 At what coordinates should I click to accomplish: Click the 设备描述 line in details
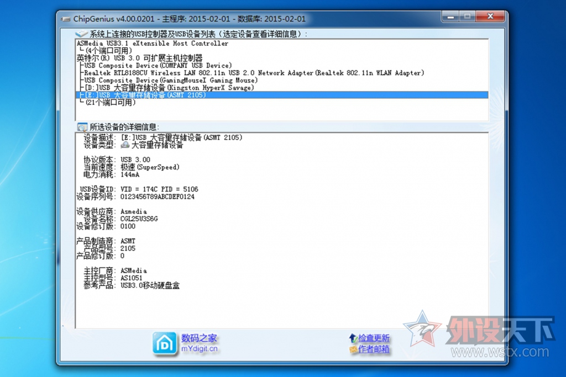pos(163,137)
